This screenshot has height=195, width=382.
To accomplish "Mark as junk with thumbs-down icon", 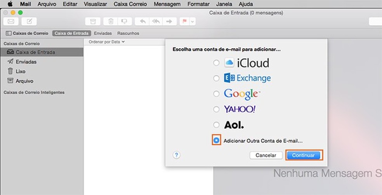I will pos(125,21).
